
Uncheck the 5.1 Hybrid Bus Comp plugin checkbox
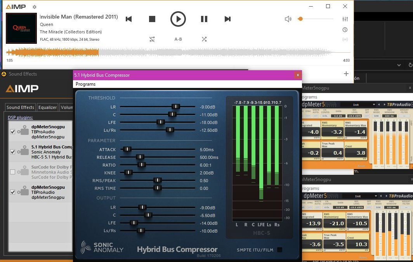tap(12, 152)
